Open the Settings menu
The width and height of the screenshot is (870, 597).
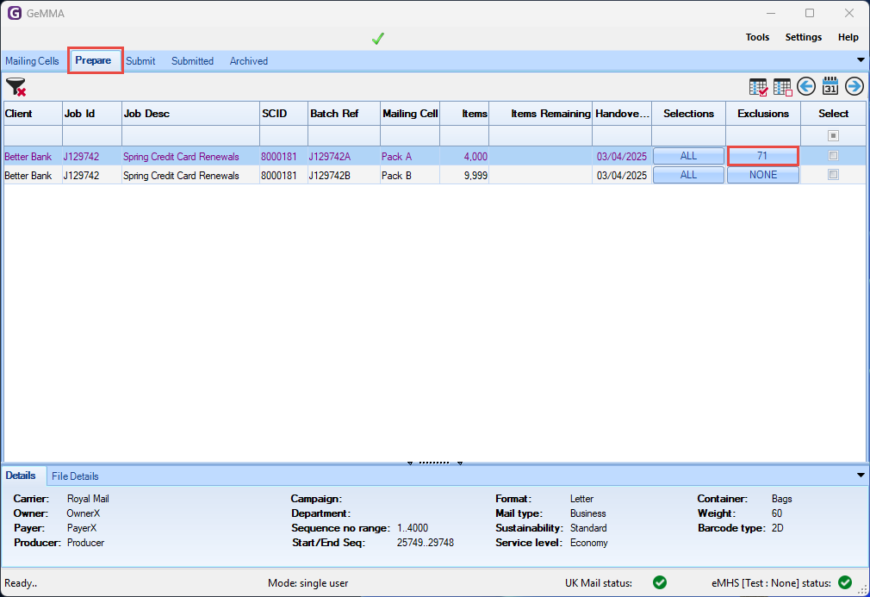click(804, 37)
